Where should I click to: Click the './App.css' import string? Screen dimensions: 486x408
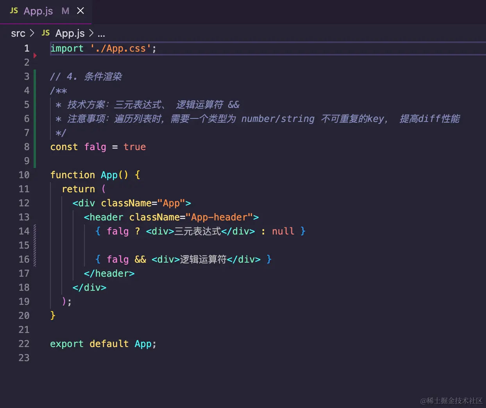[121, 48]
